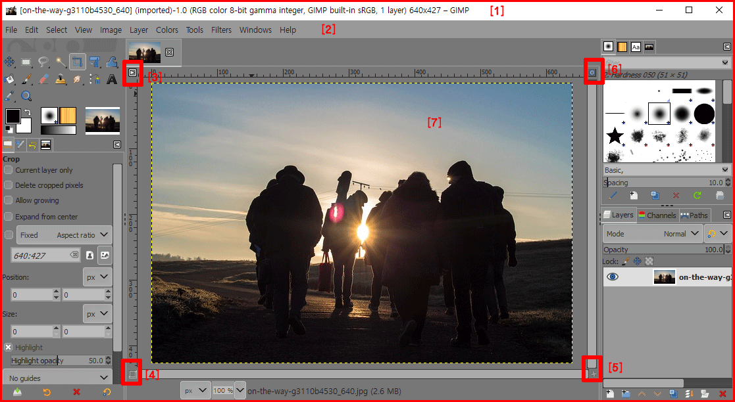This screenshot has width=735, height=402.
Task: Open brush as image icon
Action: pyautogui.click(x=719, y=196)
